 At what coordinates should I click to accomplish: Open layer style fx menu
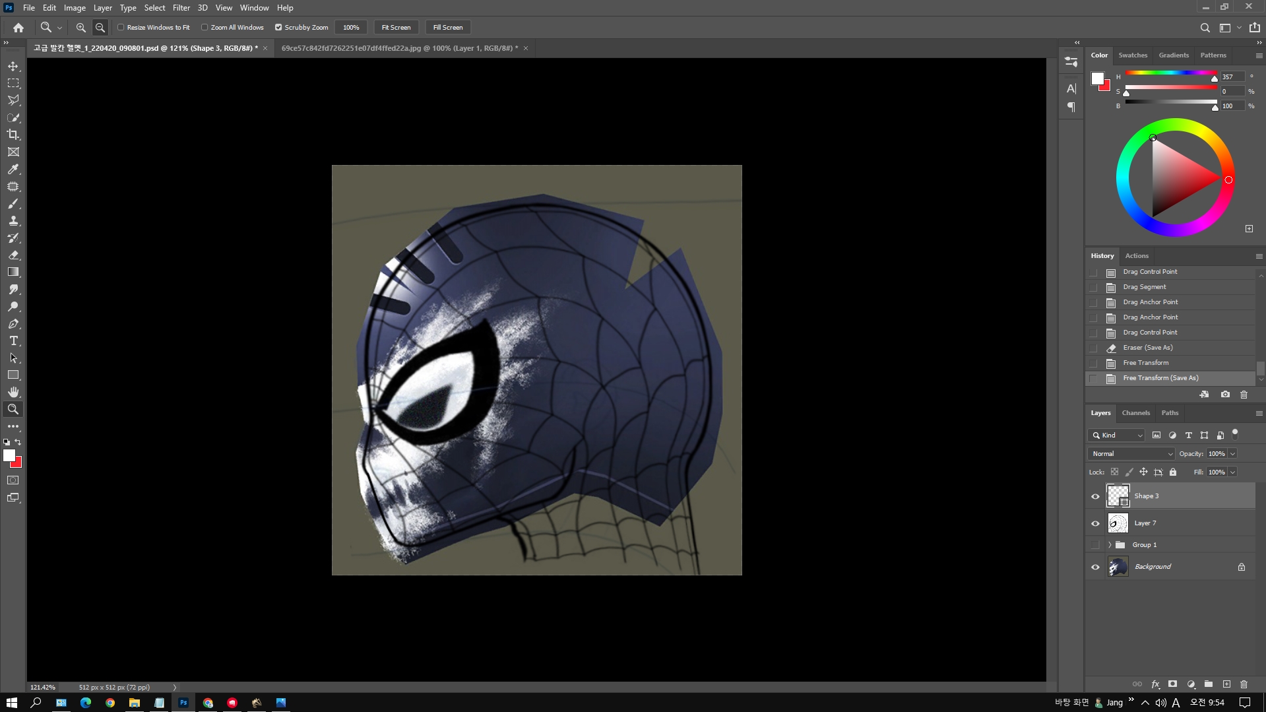(1155, 684)
